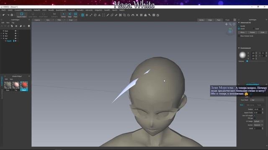Viewport: 268px width, 150px height.
Task: Collapse the Hair node tree arrow
Action: pos(1,38)
